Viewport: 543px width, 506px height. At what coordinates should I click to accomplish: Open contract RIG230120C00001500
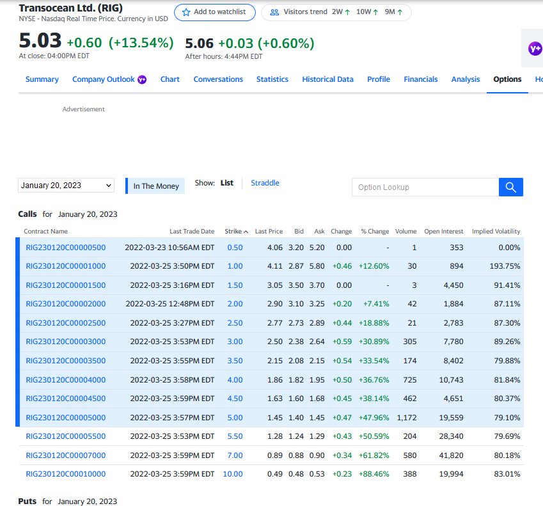point(66,285)
